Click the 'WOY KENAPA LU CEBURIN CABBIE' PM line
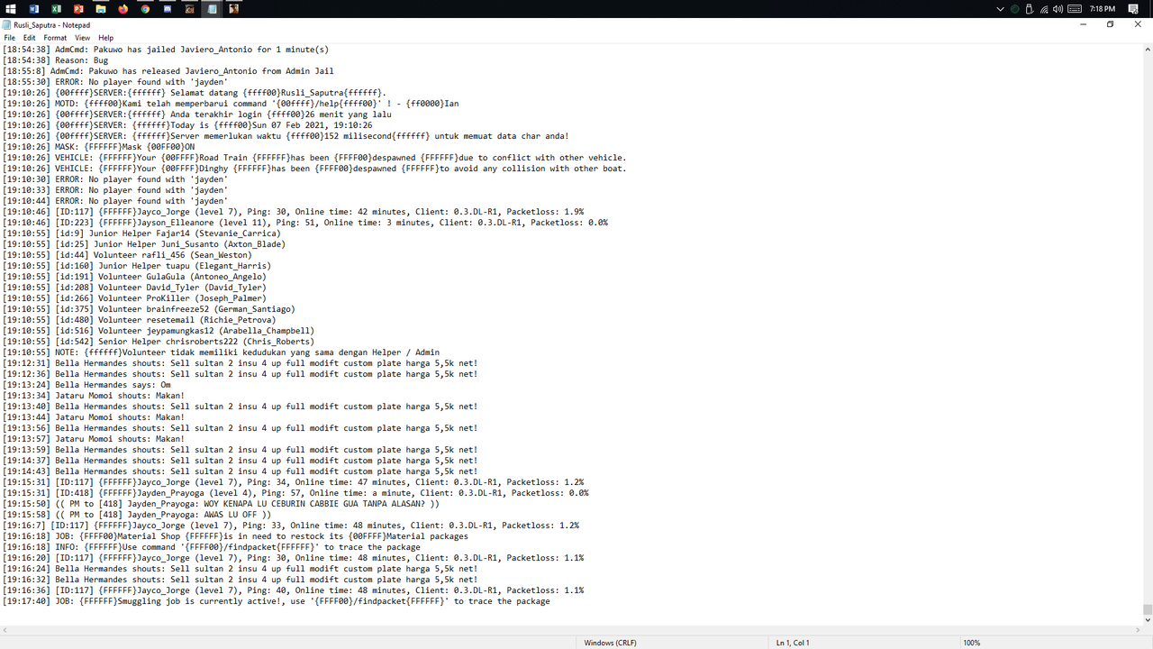1153x649 pixels. [221, 504]
